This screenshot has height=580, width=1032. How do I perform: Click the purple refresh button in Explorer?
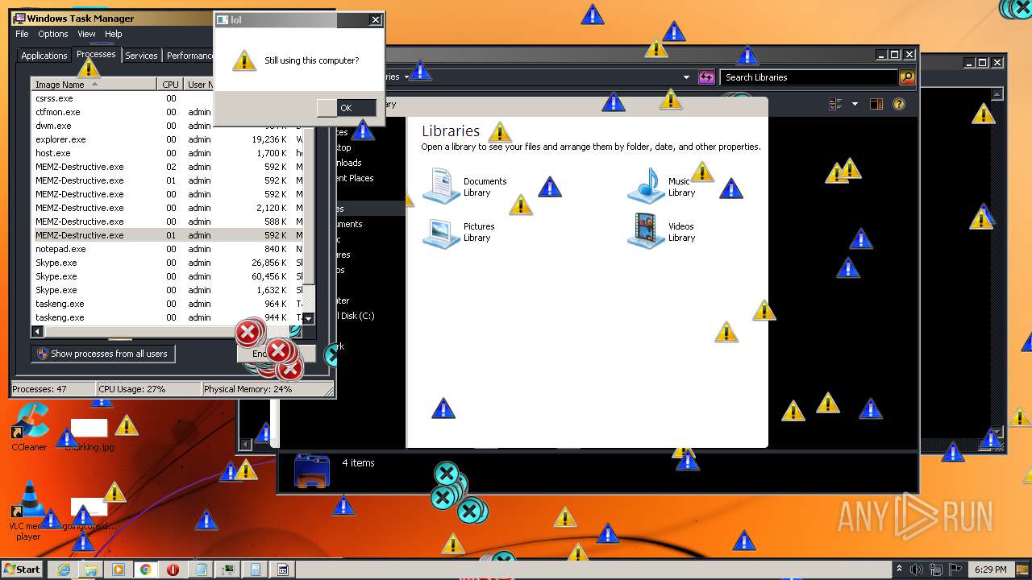pyautogui.click(x=706, y=77)
